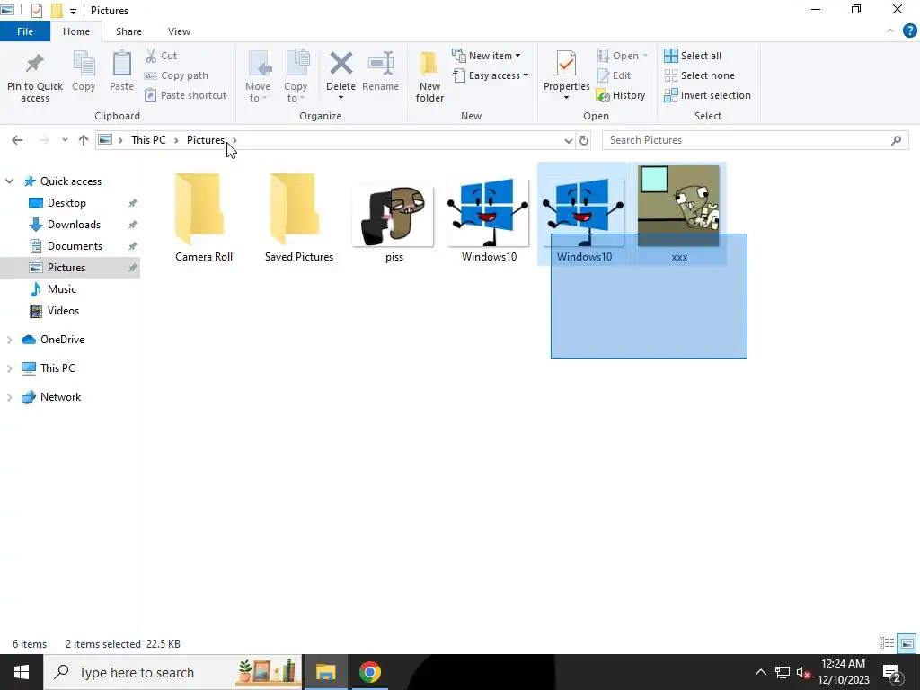Click Select all in ribbon

693,56
